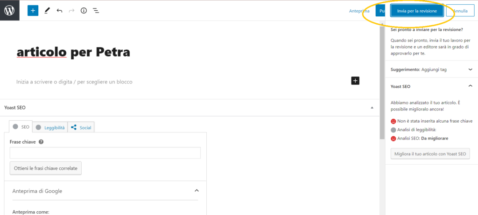Screen dimensions: 478x215
Task: Open the block list view icon
Action: tap(96, 11)
